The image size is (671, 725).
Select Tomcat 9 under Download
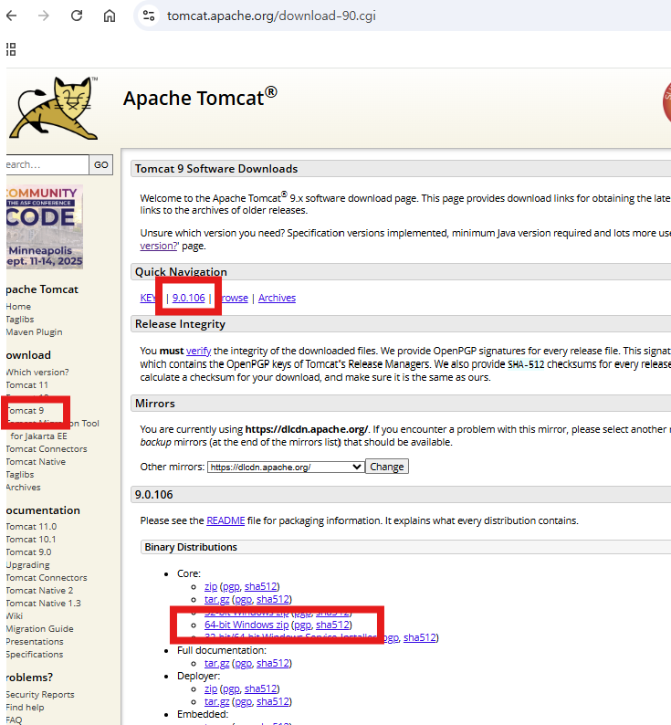(26, 411)
